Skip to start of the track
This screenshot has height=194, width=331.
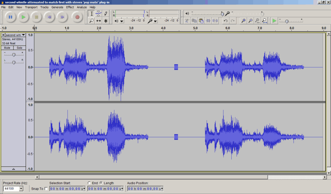click(x=49, y=17)
